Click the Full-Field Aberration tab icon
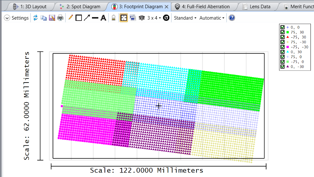This screenshot has height=177, width=314. (x=177, y=7)
